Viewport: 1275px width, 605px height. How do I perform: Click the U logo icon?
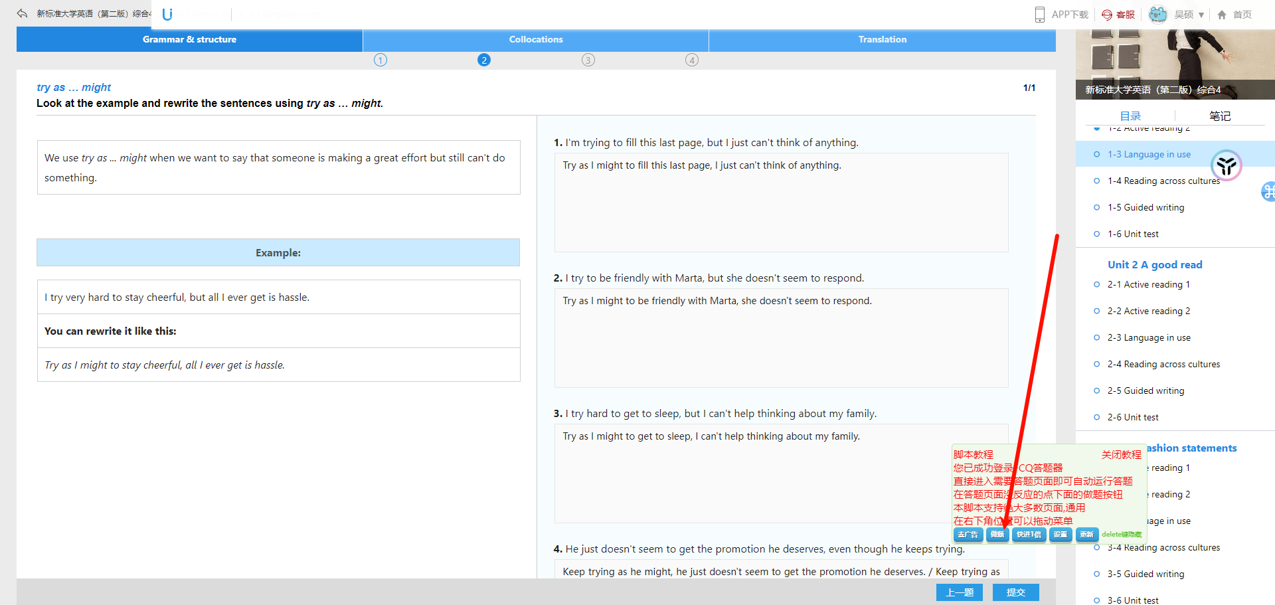click(167, 14)
